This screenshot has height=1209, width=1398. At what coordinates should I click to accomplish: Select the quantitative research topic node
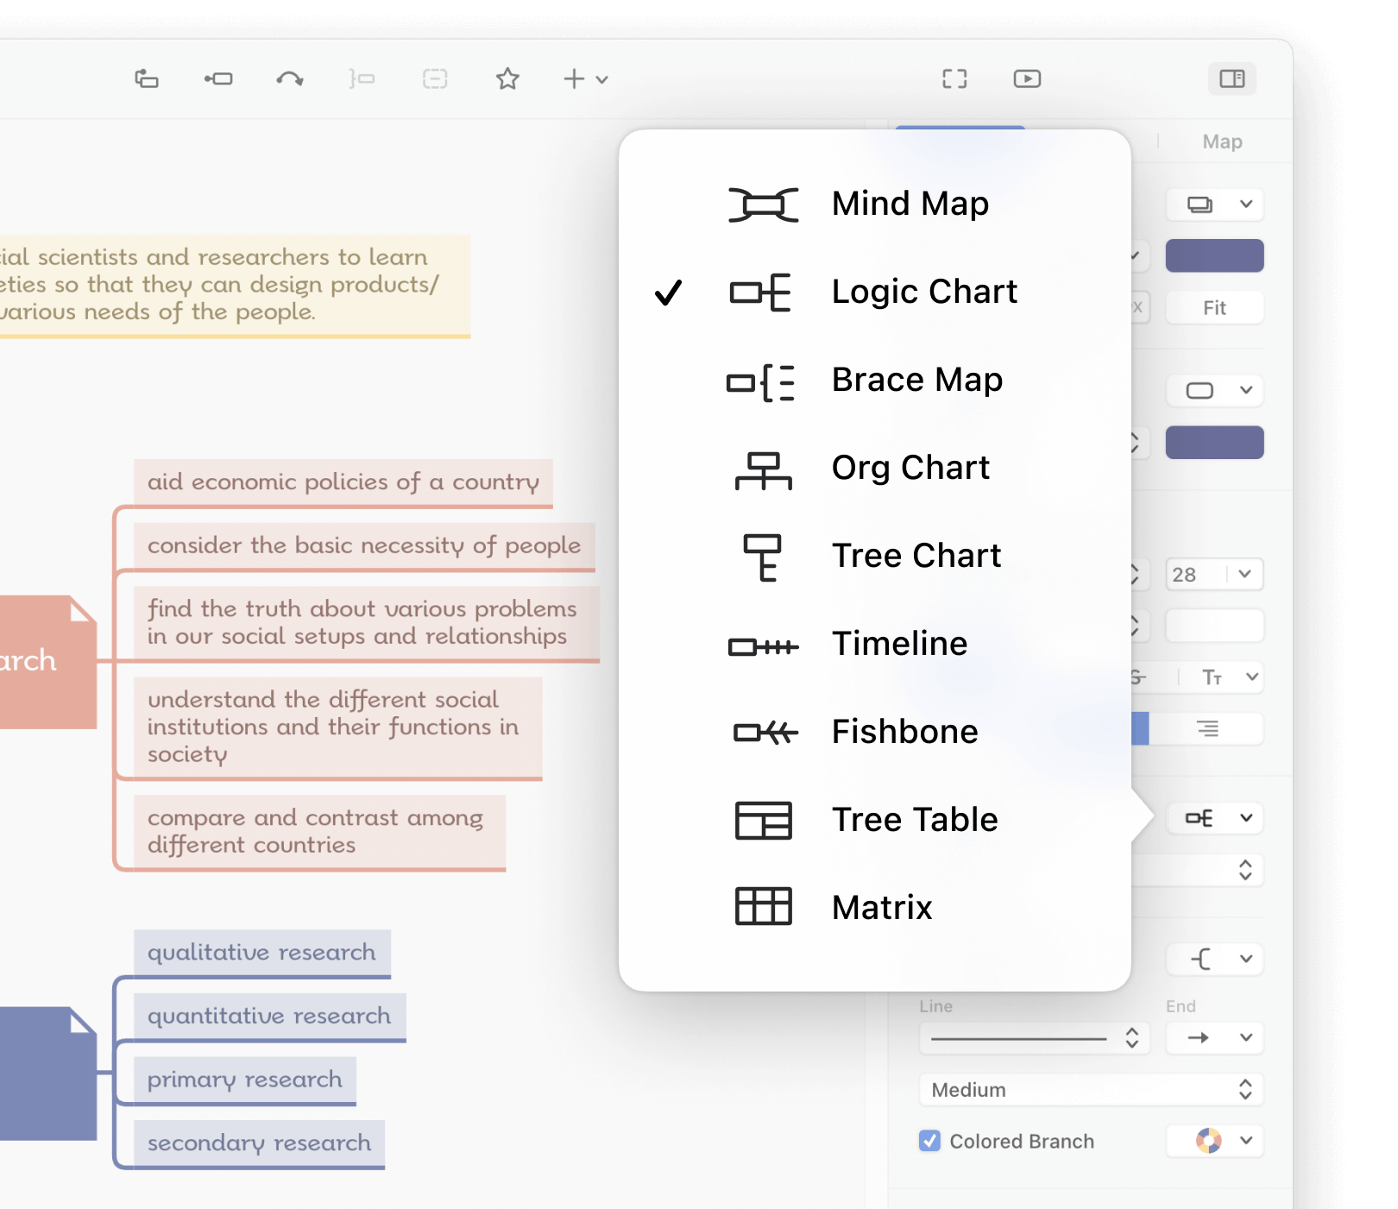(x=268, y=1016)
